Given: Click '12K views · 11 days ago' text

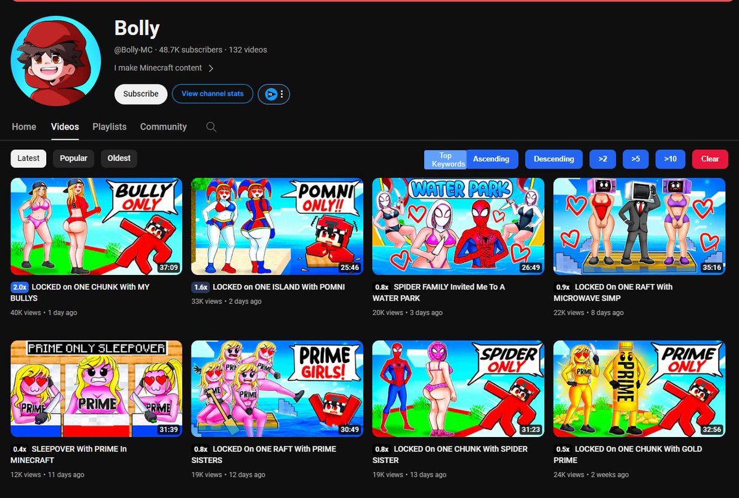Looking at the screenshot, I should 47,475.
